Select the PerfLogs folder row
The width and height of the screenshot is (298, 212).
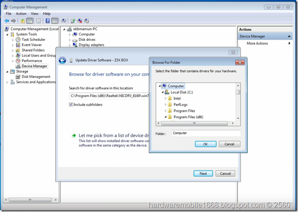pos(180,104)
